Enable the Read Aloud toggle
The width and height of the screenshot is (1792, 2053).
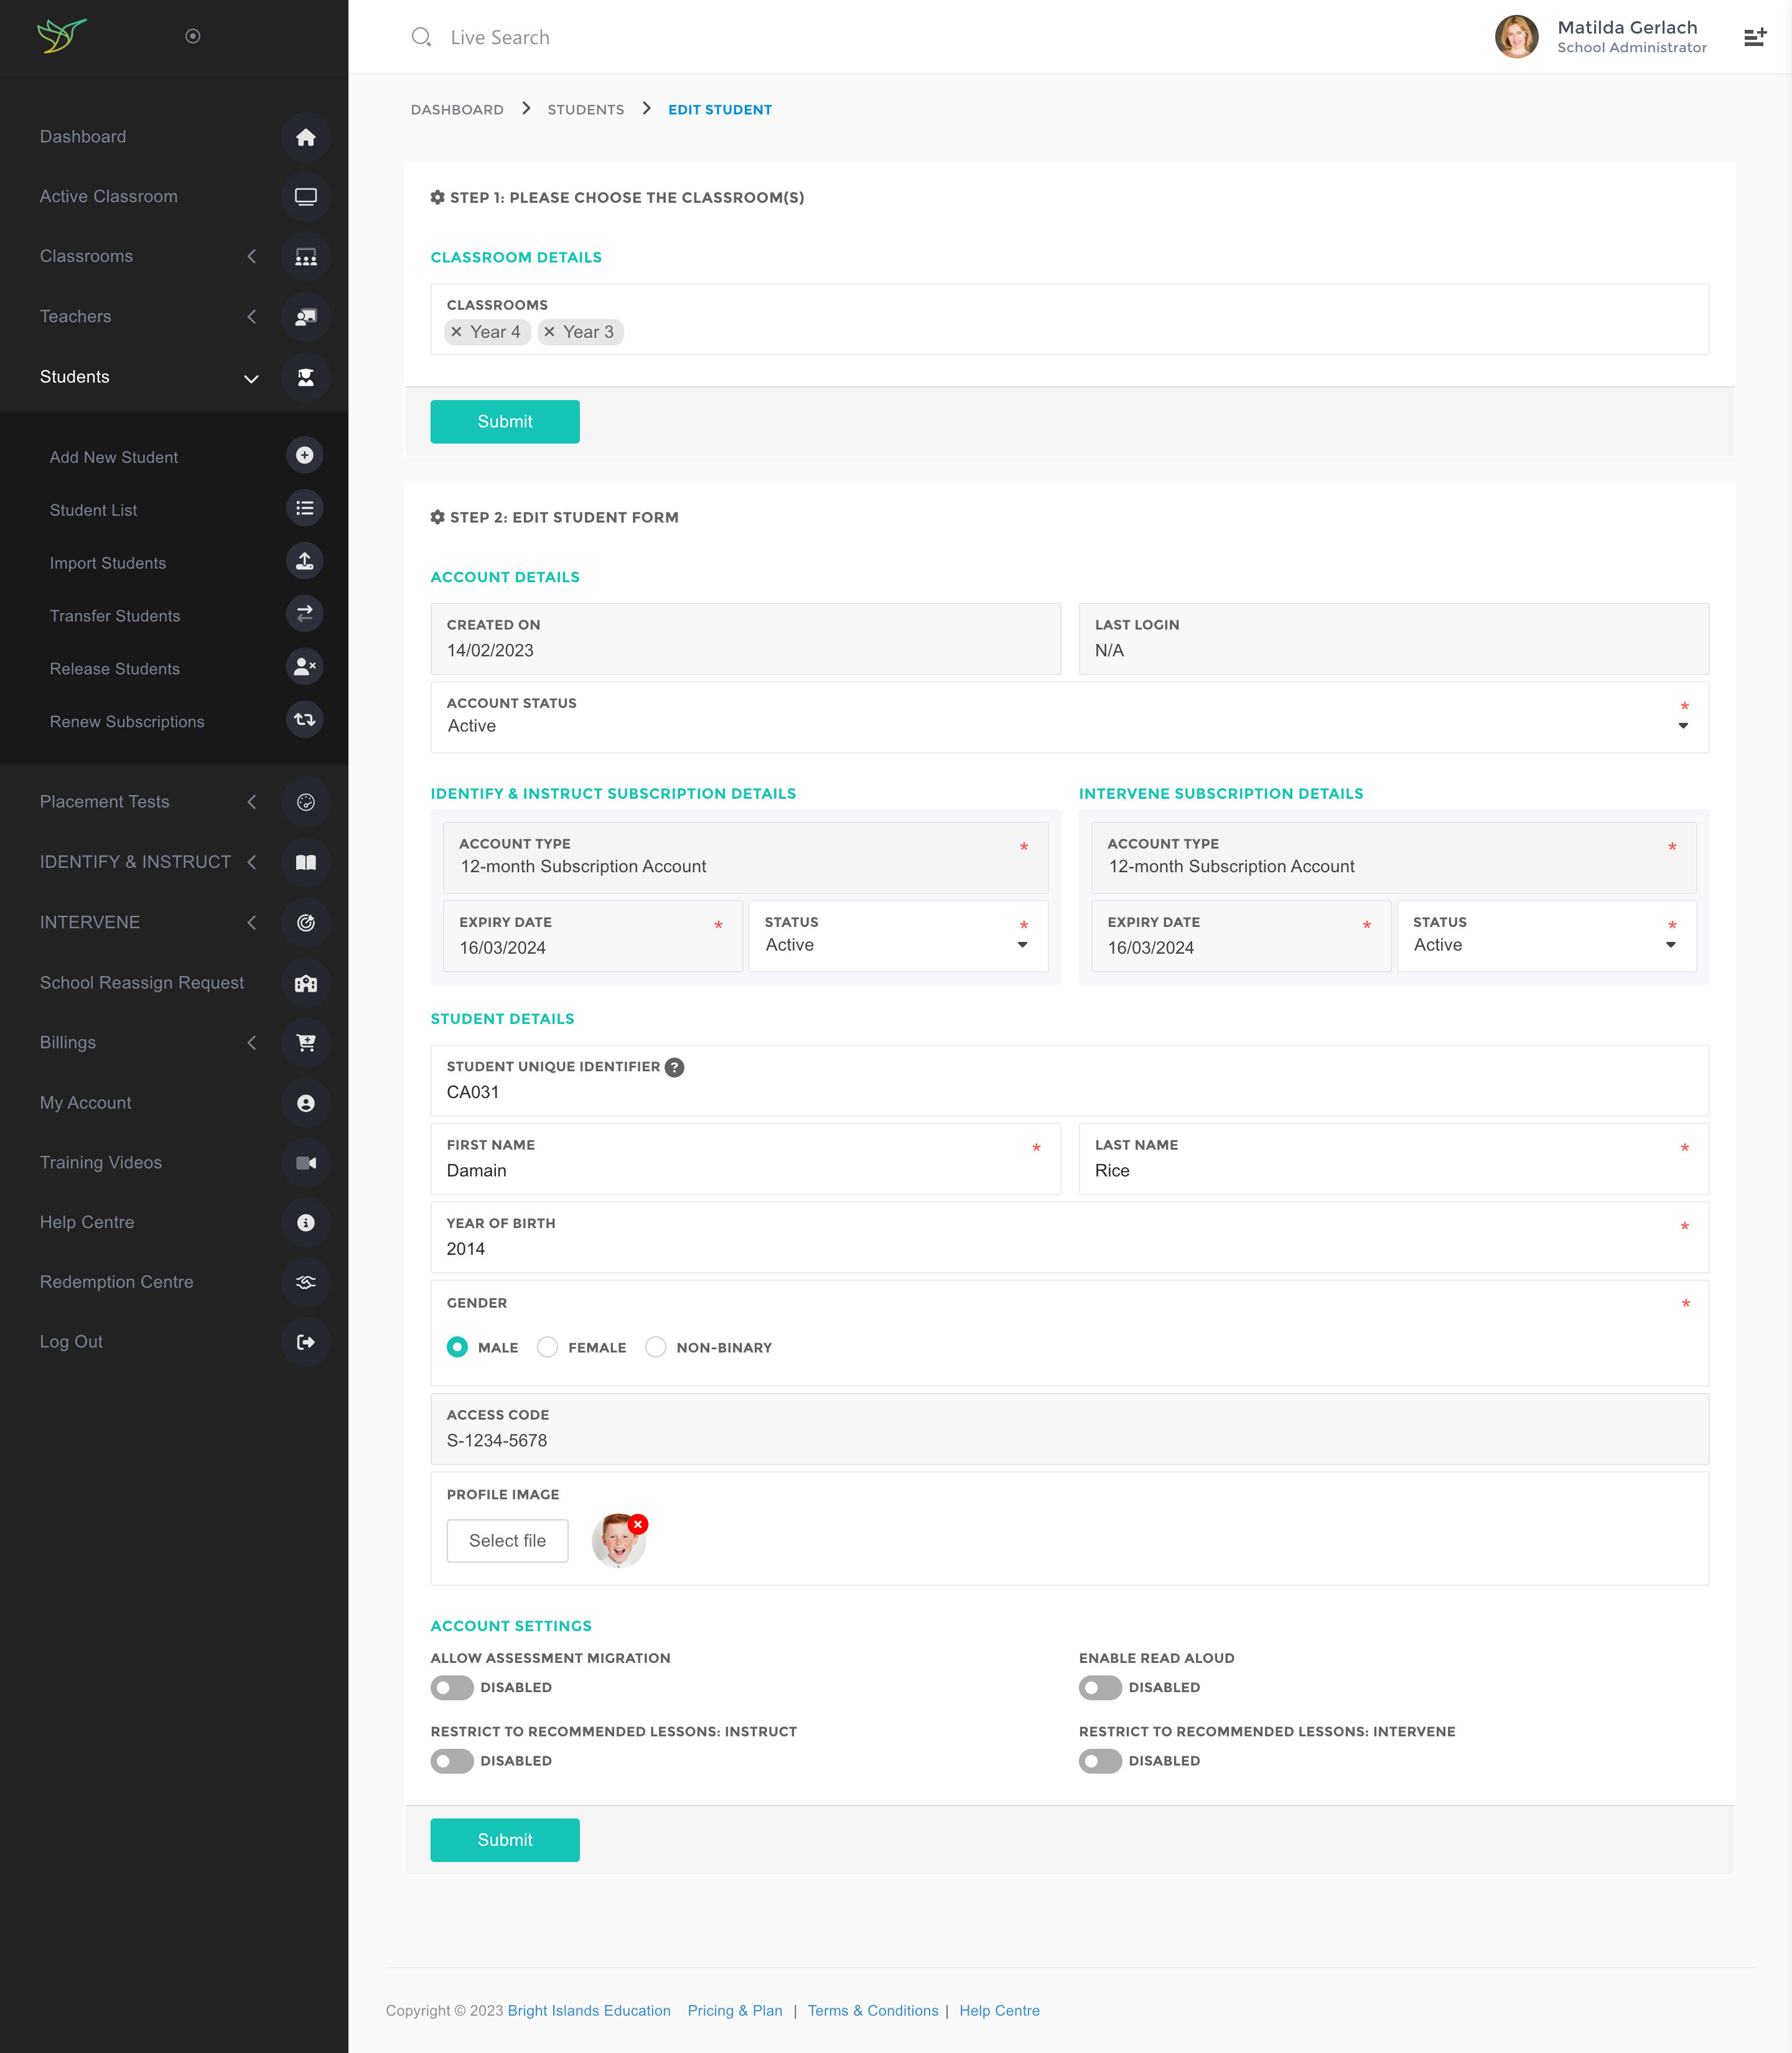click(1100, 1687)
